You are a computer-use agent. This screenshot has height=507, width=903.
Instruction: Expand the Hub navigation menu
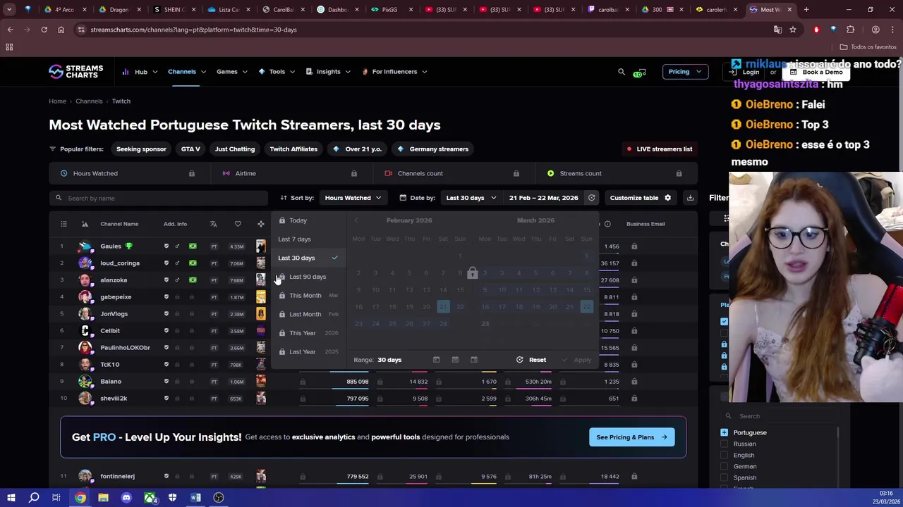(x=140, y=72)
